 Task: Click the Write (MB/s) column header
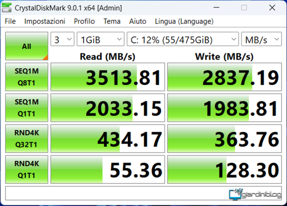pos(224,57)
